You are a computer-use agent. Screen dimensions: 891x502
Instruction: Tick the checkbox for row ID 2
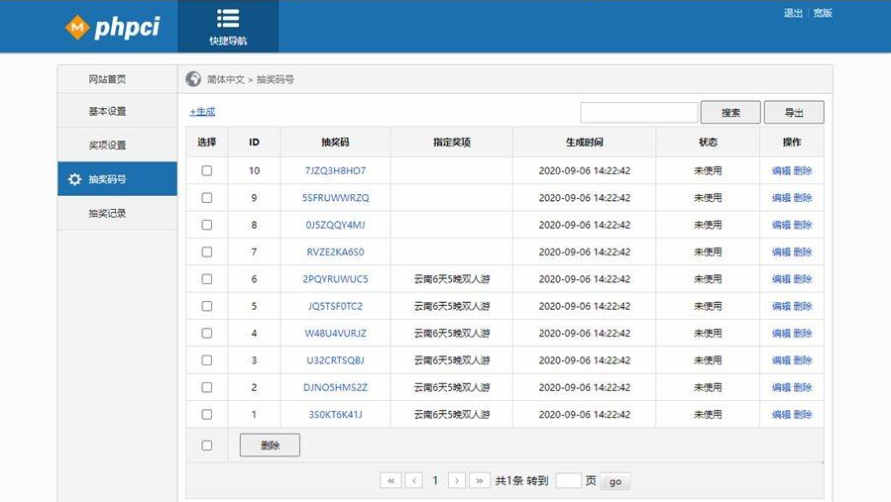207,387
